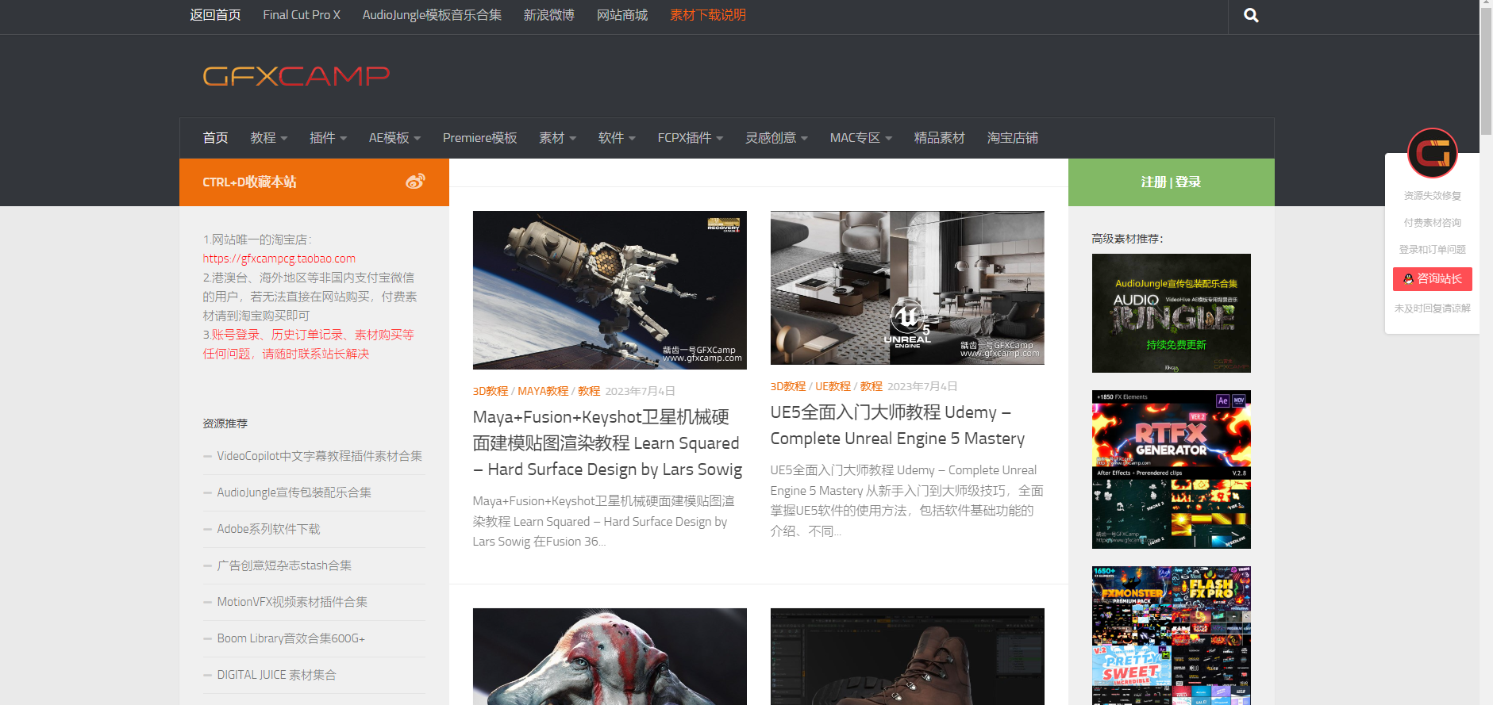Expand the MAC专区 dropdown

[861, 138]
